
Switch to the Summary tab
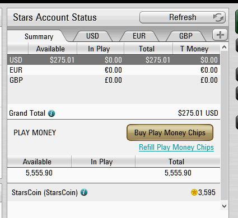pyautogui.click(x=39, y=36)
